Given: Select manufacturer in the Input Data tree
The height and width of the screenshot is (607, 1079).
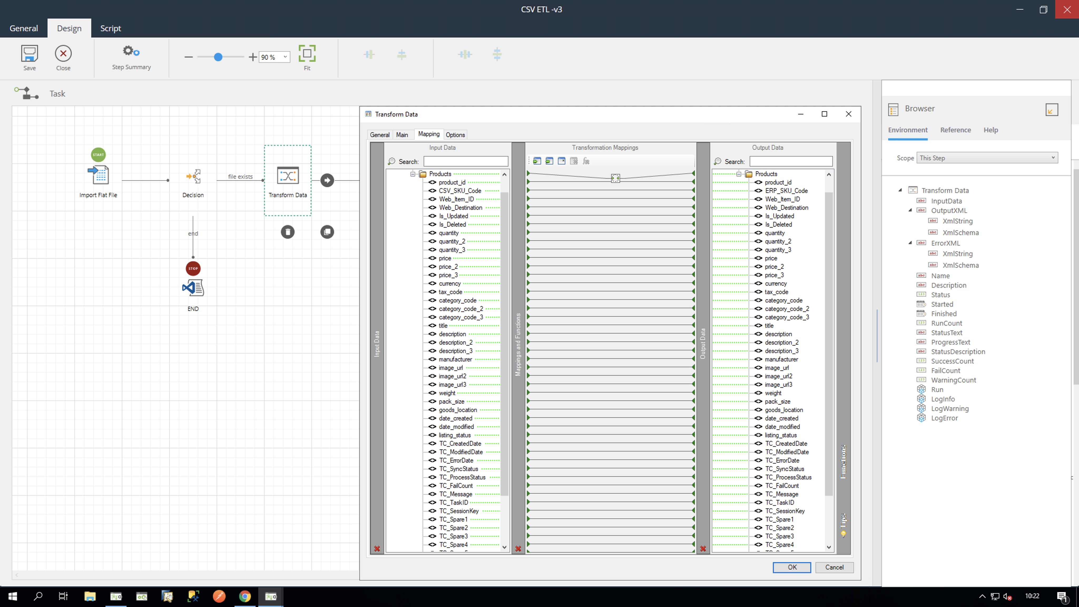Looking at the screenshot, I should click(455, 359).
